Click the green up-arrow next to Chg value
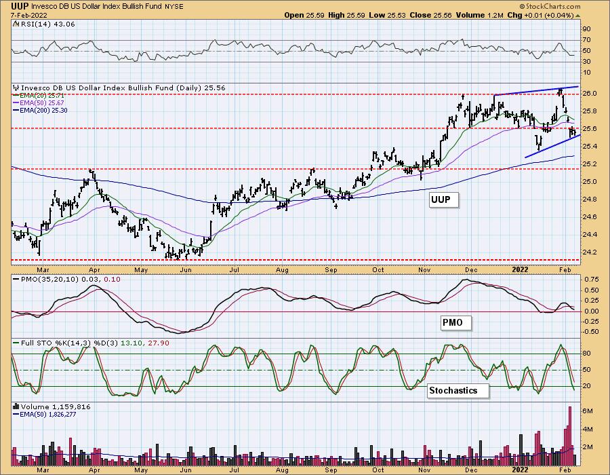The height and width of the screenshot is (475, 610). [x=577, y=16]
